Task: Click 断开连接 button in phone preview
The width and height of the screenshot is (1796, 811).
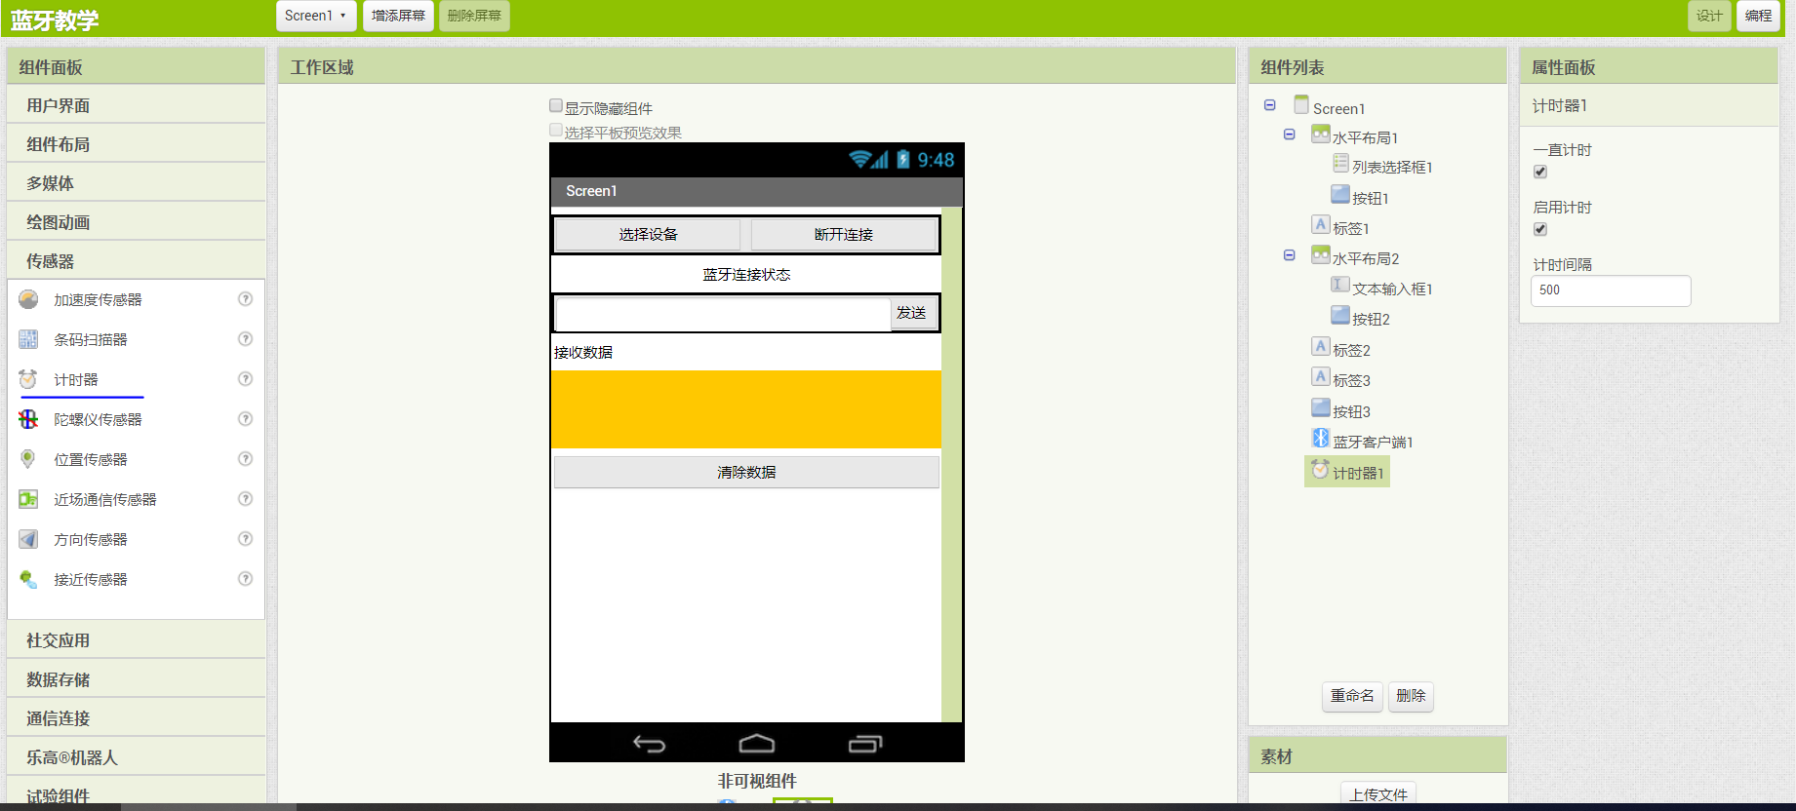Action: (x=844, y=235)
